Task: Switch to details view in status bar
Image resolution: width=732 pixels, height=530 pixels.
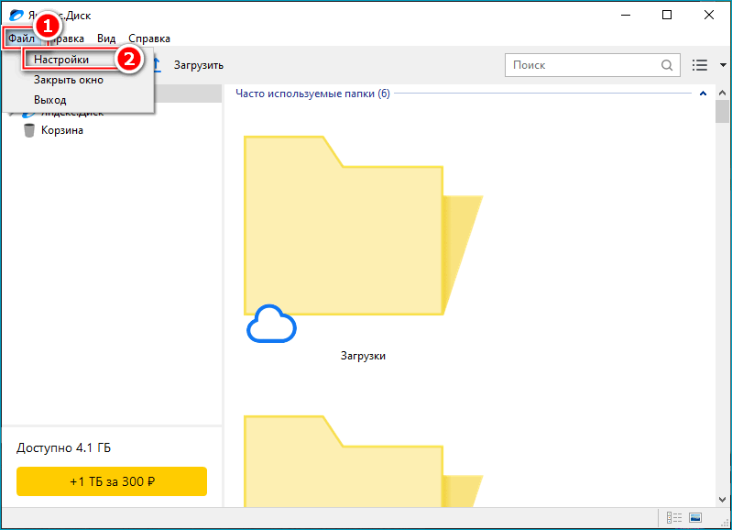Action: (674, 518)
